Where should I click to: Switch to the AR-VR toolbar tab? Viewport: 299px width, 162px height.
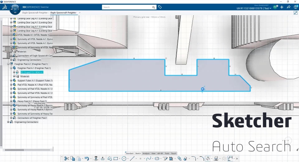tap(160, 153)
